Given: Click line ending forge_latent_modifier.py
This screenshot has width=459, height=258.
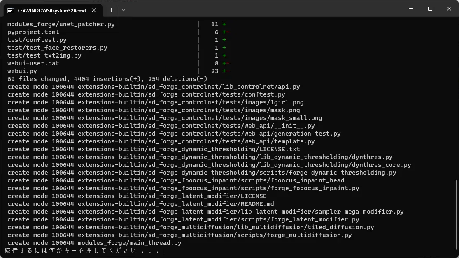Looking at the screenshot, I should click(183, 219).
